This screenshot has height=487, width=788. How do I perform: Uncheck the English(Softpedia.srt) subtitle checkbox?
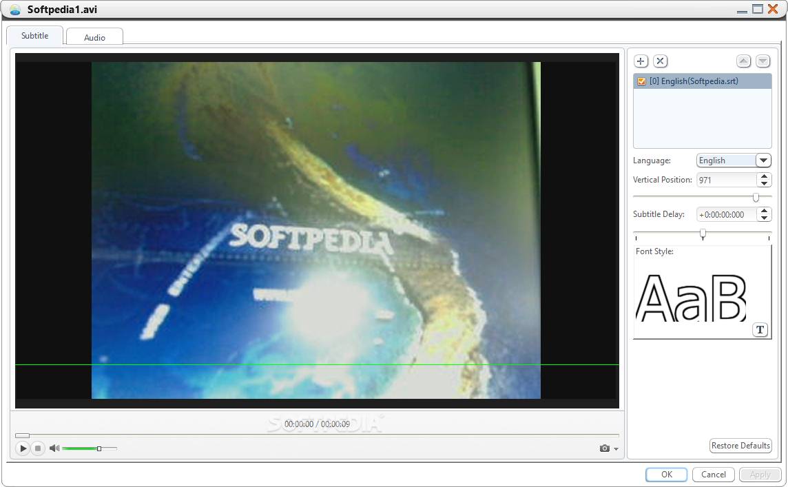tap(642, 81)
